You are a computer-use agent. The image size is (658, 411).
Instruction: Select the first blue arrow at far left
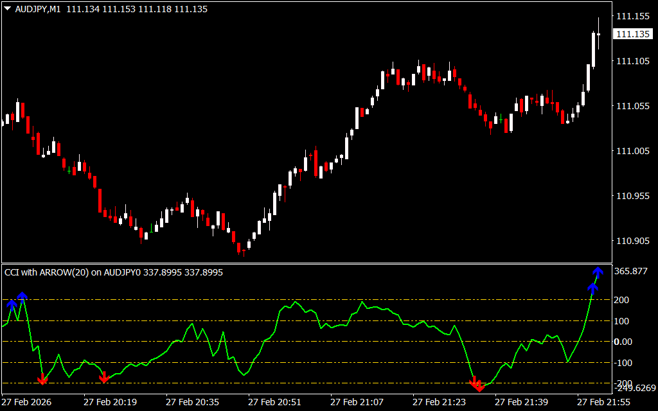[12, 304]
